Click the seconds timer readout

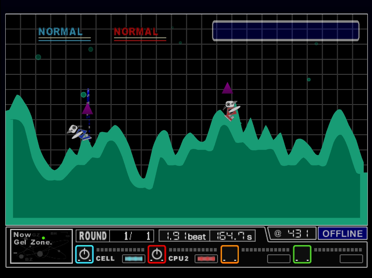pos(232,236)
